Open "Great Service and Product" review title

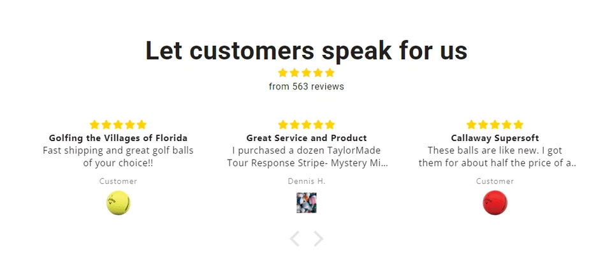click(307, 138)
